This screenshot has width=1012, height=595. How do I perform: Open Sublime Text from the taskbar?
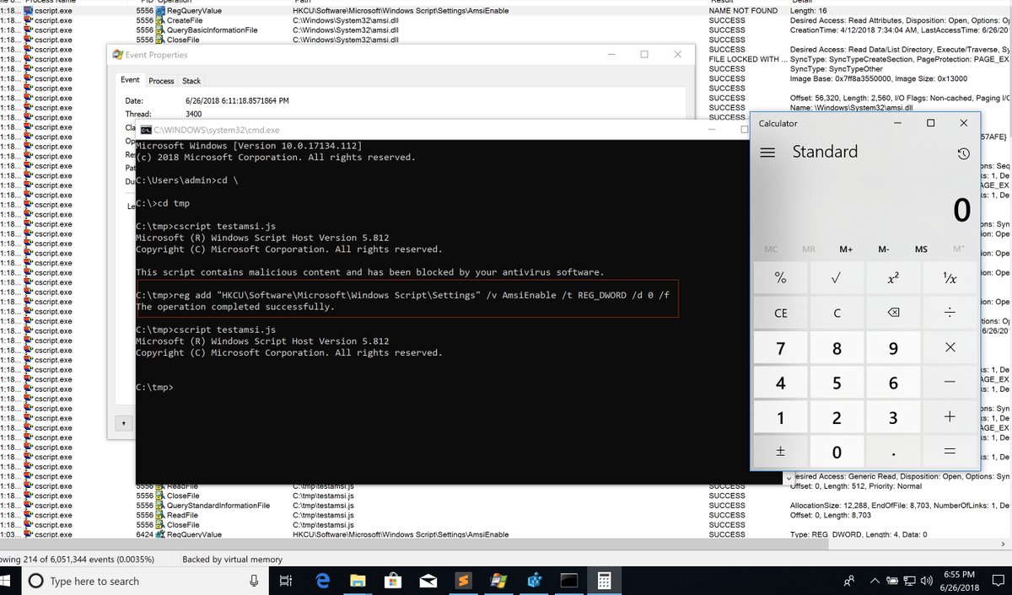coord(463,581)
